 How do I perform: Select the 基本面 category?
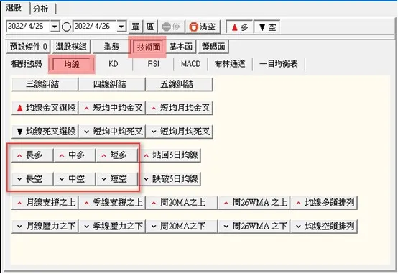181,47
